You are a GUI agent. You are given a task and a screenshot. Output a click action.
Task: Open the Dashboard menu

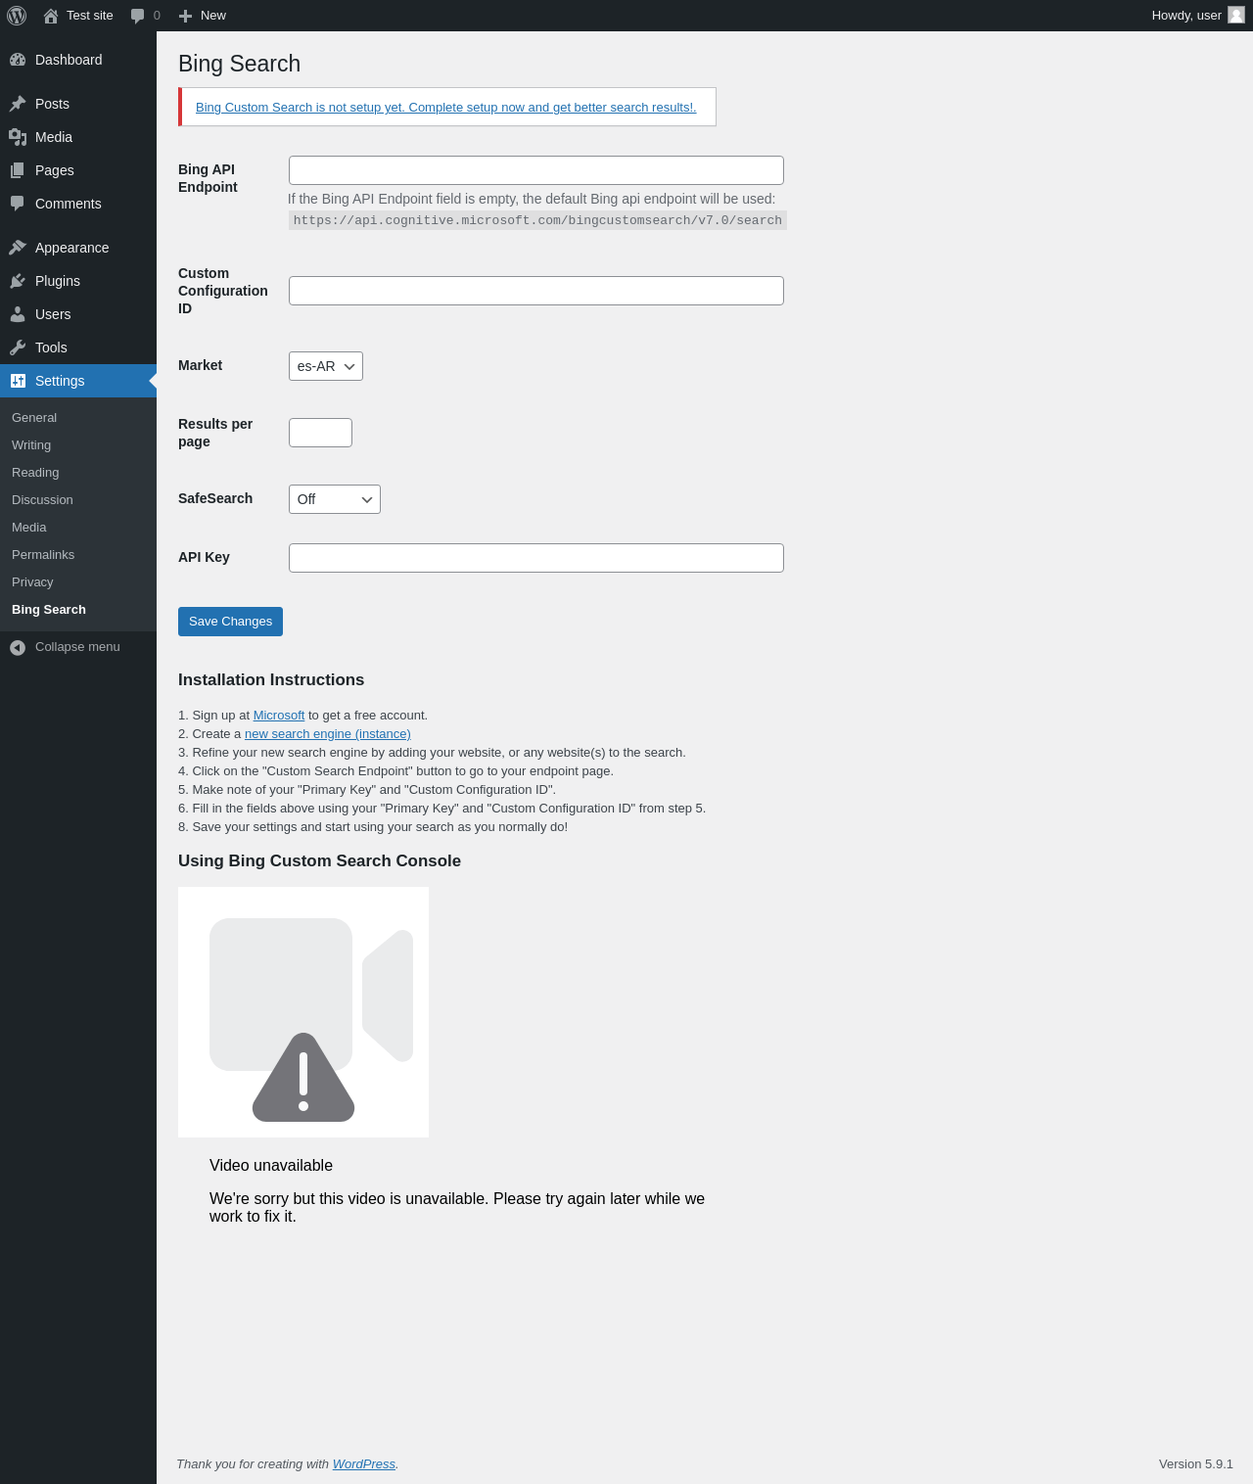[78, 60]
